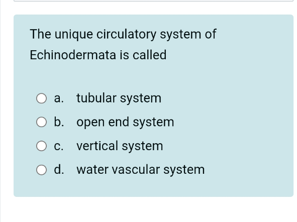Viewport: 297px width, 222px height.
Task: Choose the 'water vascular system' answer text
Action: coord(140,170)
